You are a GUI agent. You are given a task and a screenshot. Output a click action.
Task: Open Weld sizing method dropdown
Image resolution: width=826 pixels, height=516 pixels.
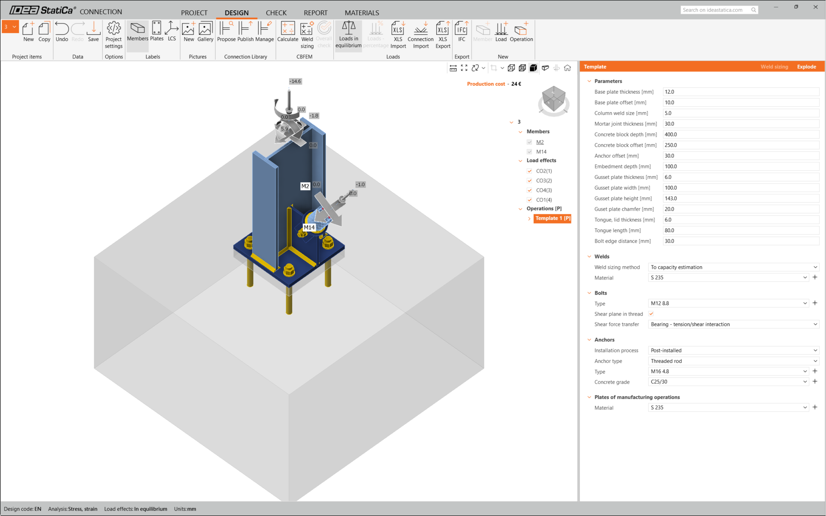tap(733, 267)
